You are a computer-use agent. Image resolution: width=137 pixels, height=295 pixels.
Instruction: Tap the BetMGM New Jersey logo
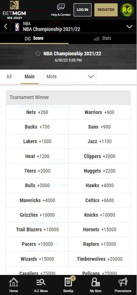click(15, 10)
